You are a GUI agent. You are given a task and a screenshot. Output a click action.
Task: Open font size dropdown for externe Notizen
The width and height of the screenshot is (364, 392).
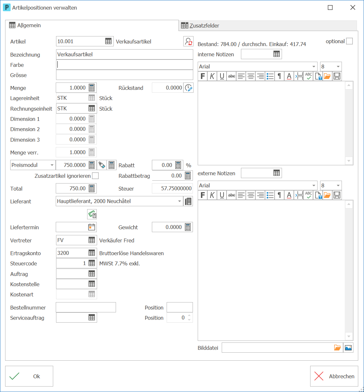[338, 185]
